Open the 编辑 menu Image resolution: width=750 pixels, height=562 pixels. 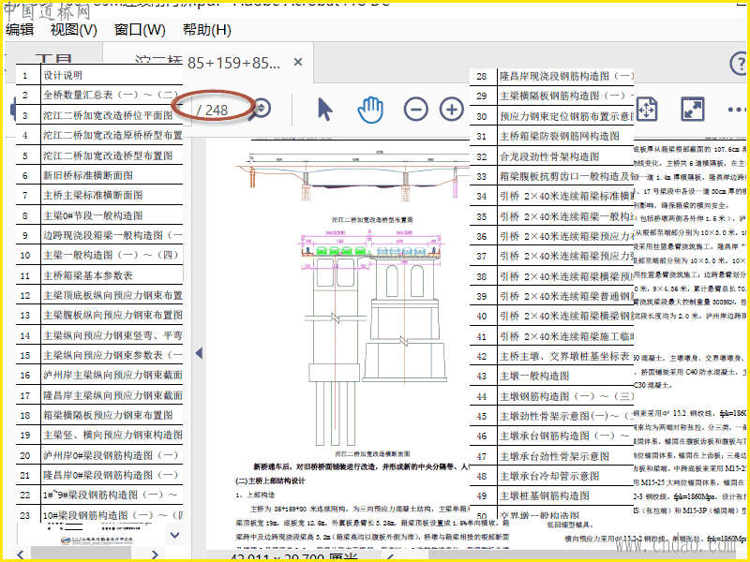20,30
